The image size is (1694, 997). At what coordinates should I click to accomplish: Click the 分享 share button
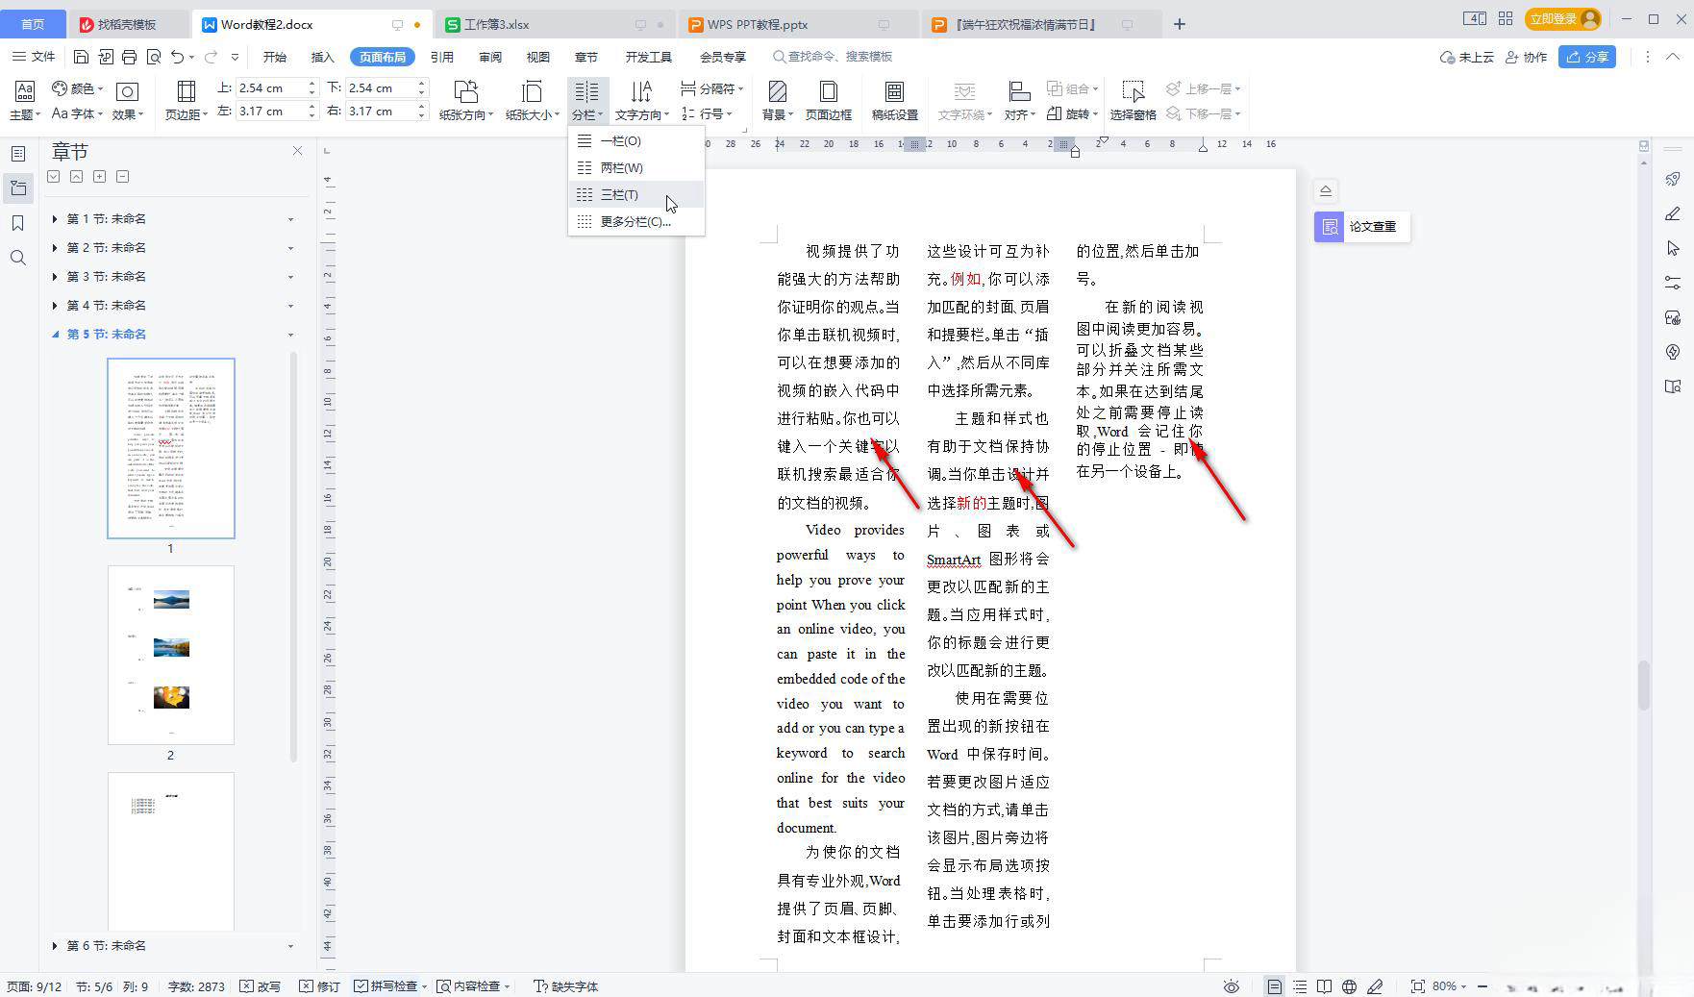[1587, 58]
